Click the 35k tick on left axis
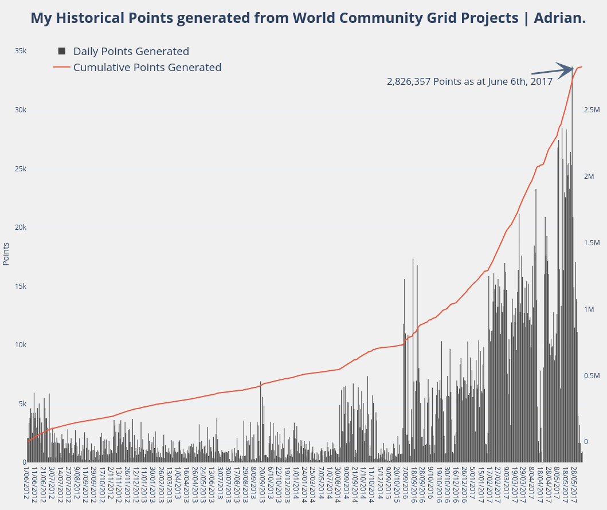 click(x=20, y=51)
